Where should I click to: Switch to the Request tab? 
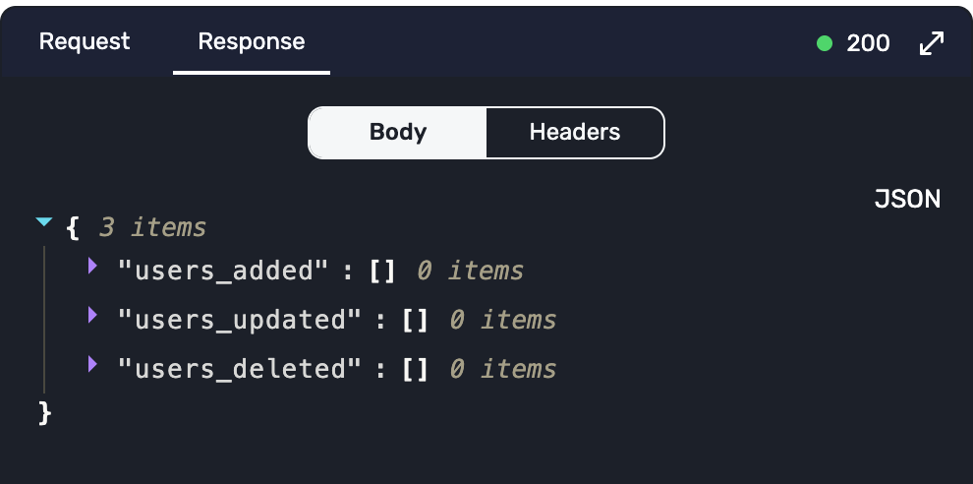click(x=85, y=41)
